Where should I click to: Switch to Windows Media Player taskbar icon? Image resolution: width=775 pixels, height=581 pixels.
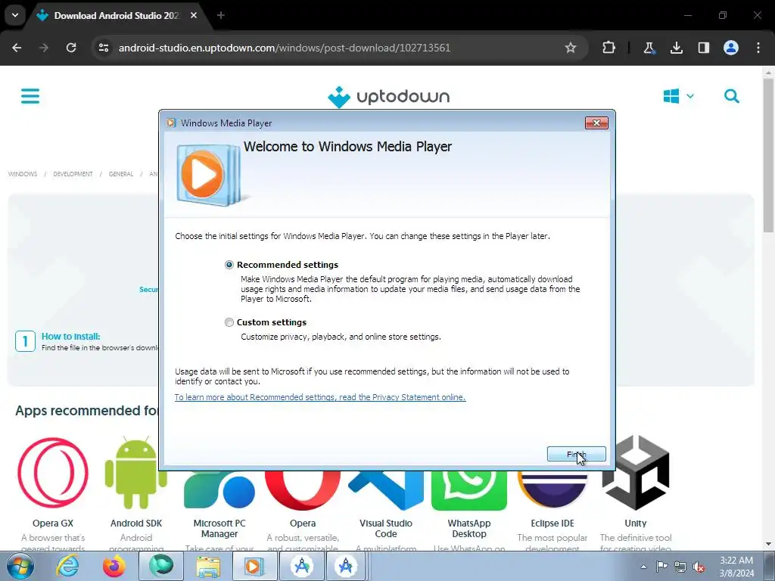tap(255, 566)
